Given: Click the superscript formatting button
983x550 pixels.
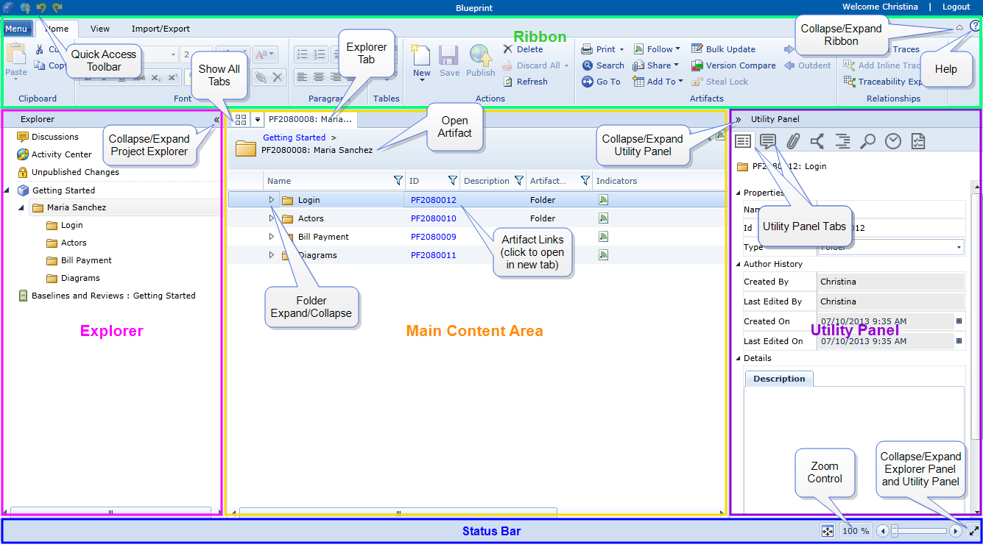Looking at the screenshot, I should [x=172, y=77].
